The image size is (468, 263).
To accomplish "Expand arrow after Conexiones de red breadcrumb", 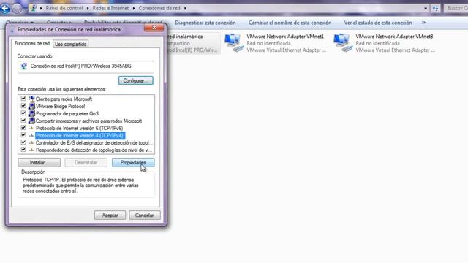I will [185, 8].
